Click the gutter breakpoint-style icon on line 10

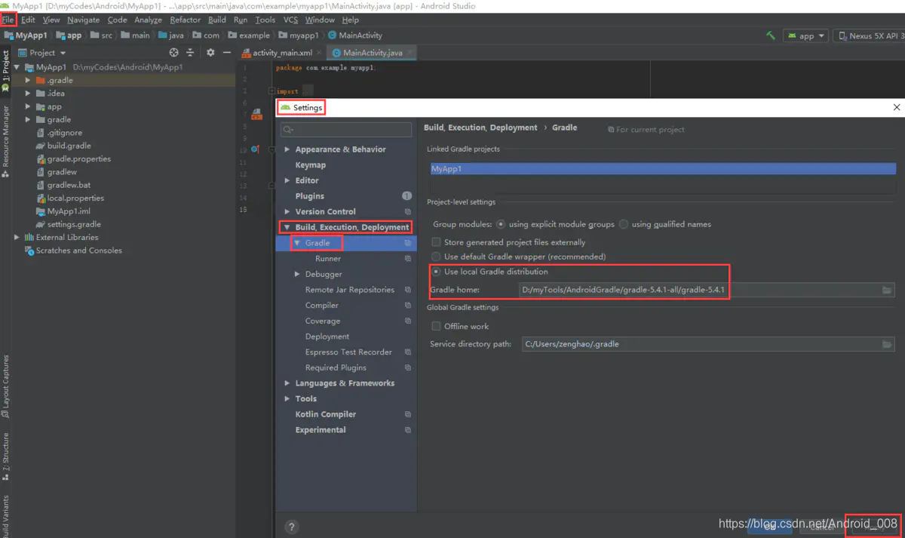[255, 149]
